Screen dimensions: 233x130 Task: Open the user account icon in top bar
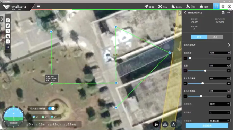pos(229,6)
